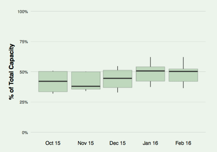Screen dimensions: 217x152
Task: Click the Dec 15 box plot
Action: (118, 79)
